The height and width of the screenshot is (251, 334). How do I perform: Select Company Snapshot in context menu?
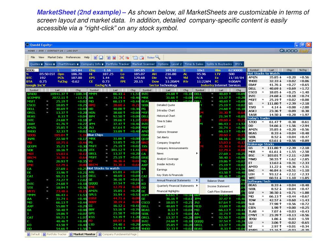tap(168, 142)
